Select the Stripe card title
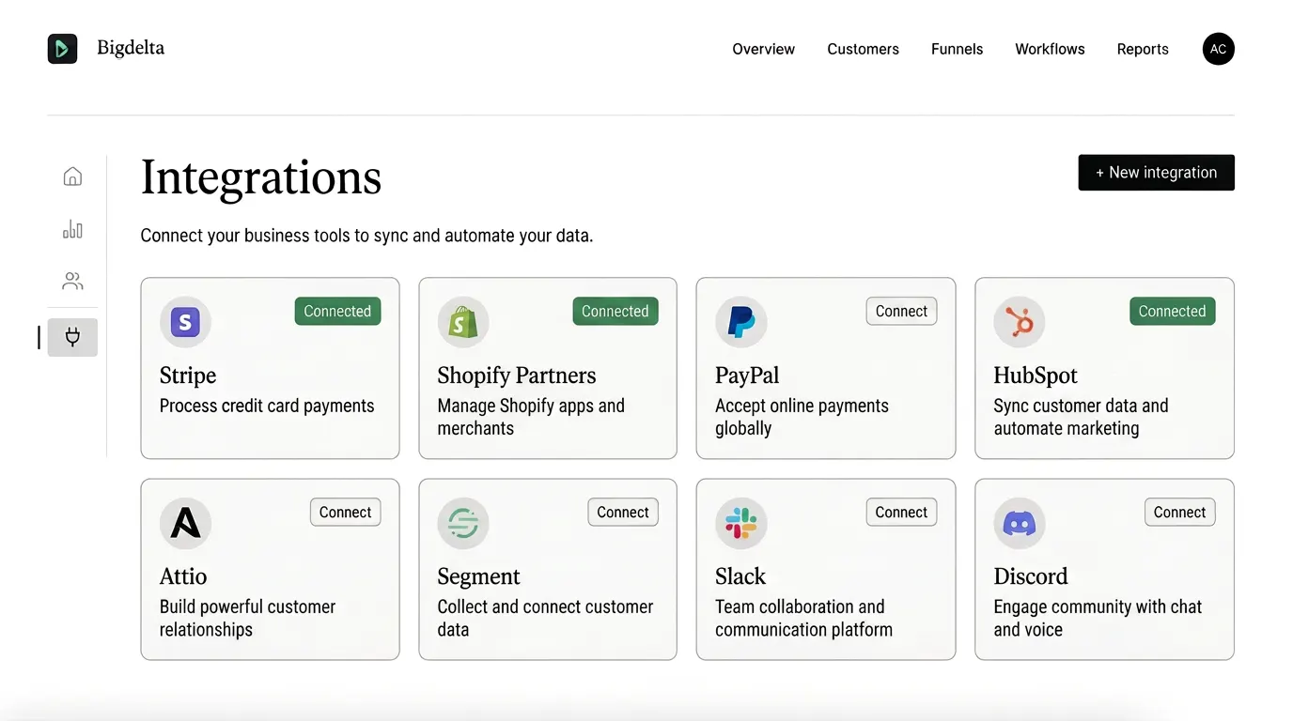Image resolution: width=1293 pixels, height=721 pixels. pos(188,376)
